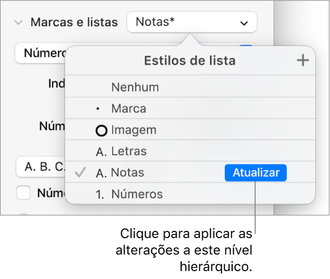Choose the Letras list style
Screen dimensions: 330x279
[129, 152]
